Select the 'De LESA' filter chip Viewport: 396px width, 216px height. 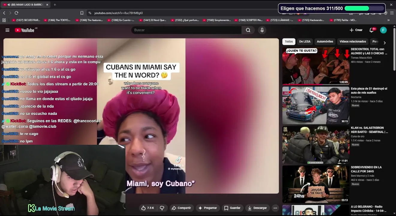pyautogui.click(x=305, y=41)
